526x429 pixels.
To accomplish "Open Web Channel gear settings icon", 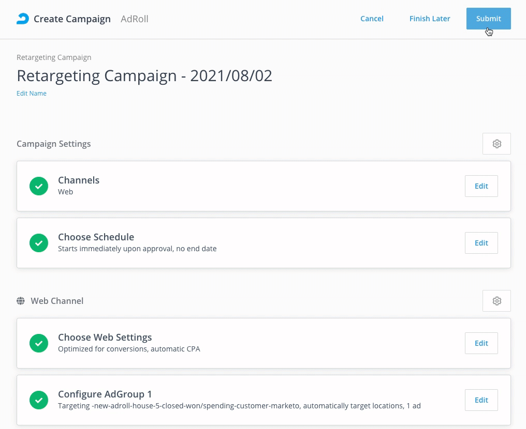I will pos(496,301).
